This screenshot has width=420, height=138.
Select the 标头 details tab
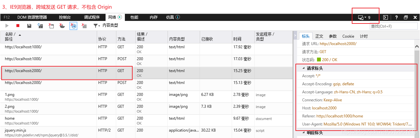coord(306,36)
